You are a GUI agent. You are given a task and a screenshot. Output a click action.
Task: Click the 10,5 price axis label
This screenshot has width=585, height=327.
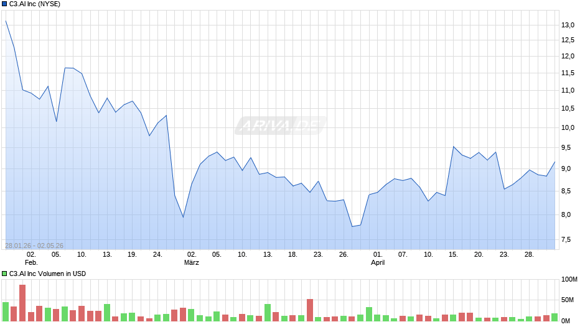[568, 109]
